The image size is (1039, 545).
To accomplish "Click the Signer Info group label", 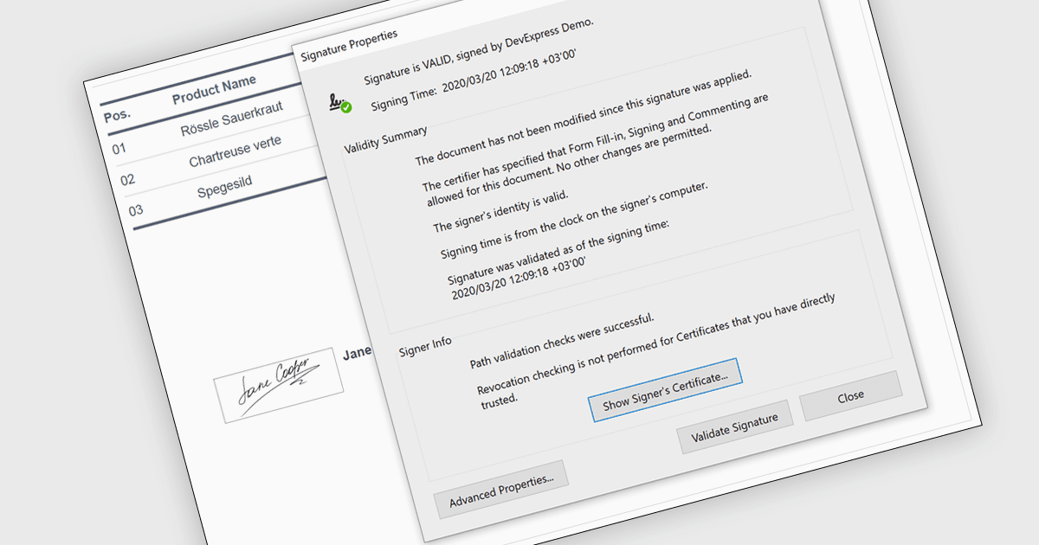I will pyautogui.click(x=425, y=347).
